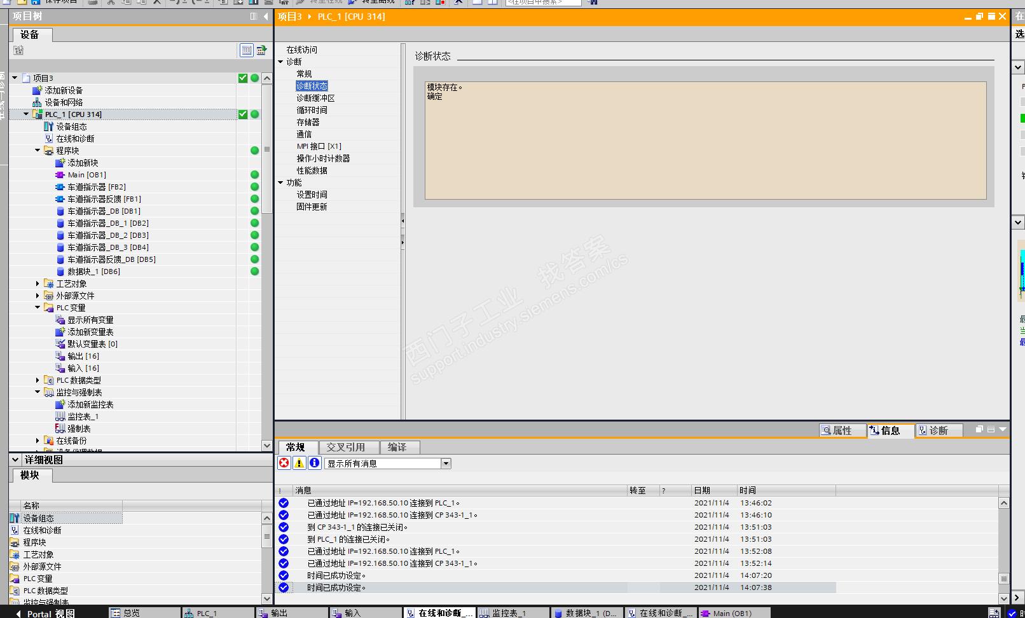1025x618 pixels.
Task: Open 固件更新 under 功能
Action: point(312,207)
